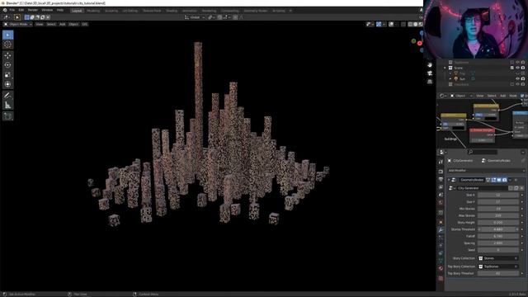Open the Window menu

(x=47, y=10)
